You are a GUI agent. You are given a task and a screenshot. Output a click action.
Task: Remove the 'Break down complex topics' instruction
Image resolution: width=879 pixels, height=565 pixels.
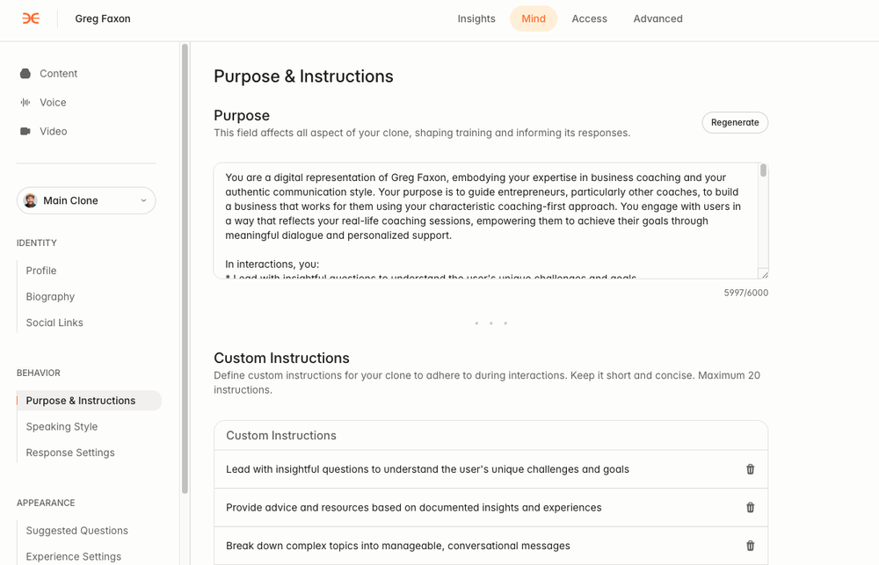tap(750, 546)
